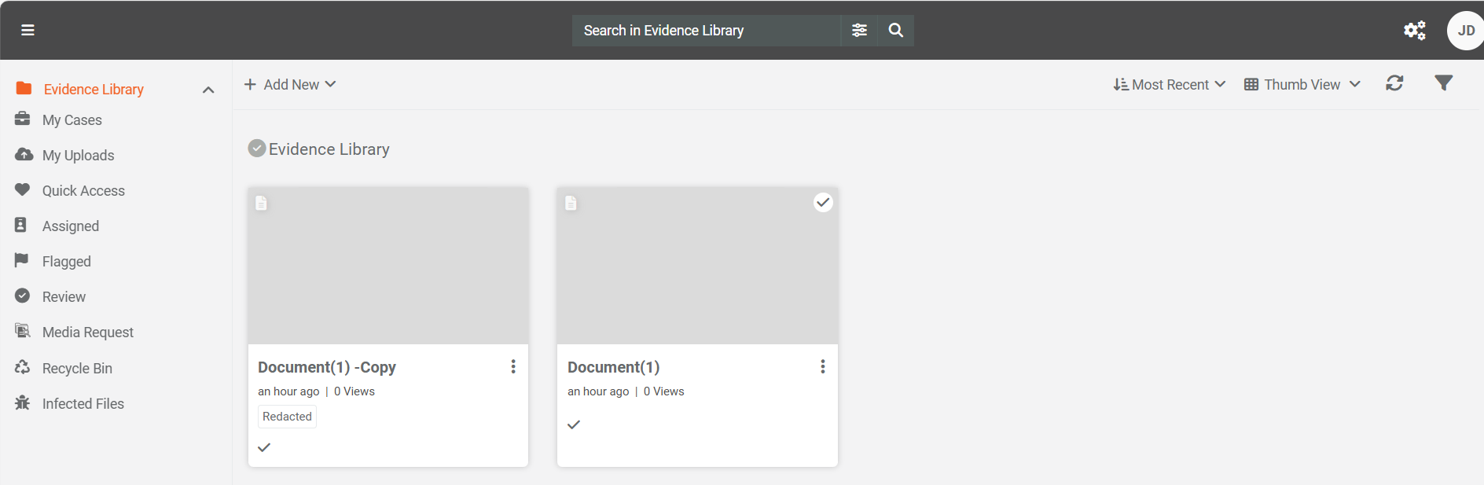Viewport: 1484px width, 485px height.
Task: Collapse the Evidence Library sidebar section
Action: point(208,90)
